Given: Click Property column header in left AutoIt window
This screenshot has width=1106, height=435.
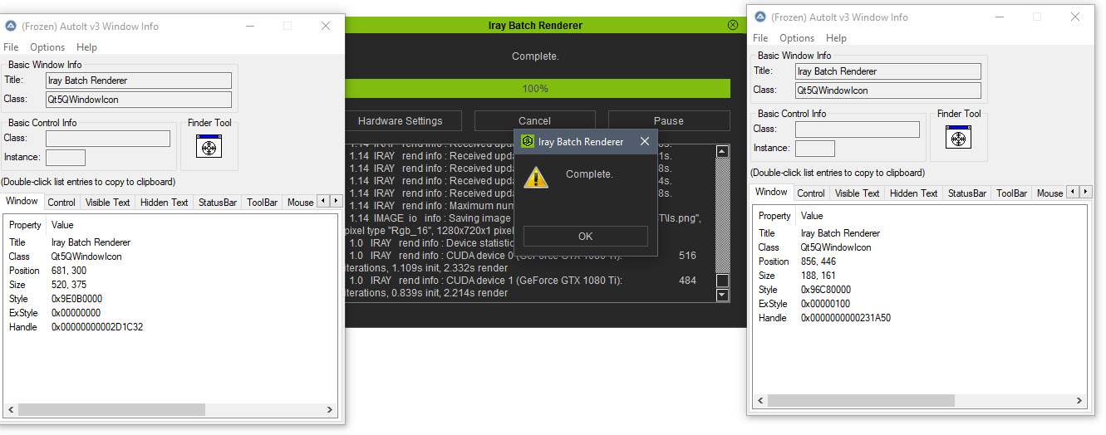Looking at the screenshot, I should [25, 225].
